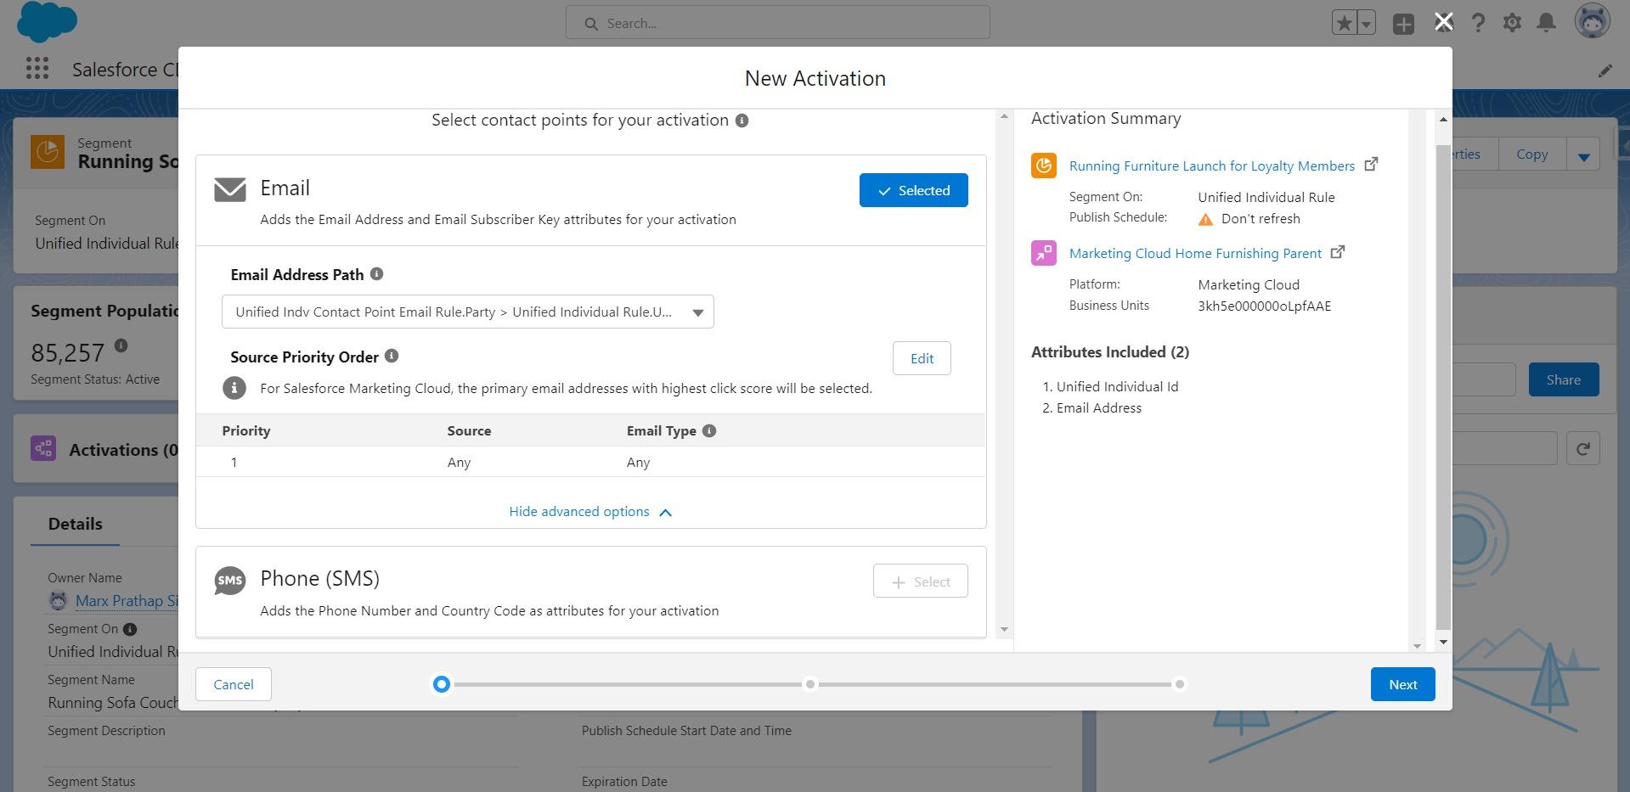This screenshot has width=1630, height=792.
Task: Open the user profile avatar
Action: (x=1592, y=21)
